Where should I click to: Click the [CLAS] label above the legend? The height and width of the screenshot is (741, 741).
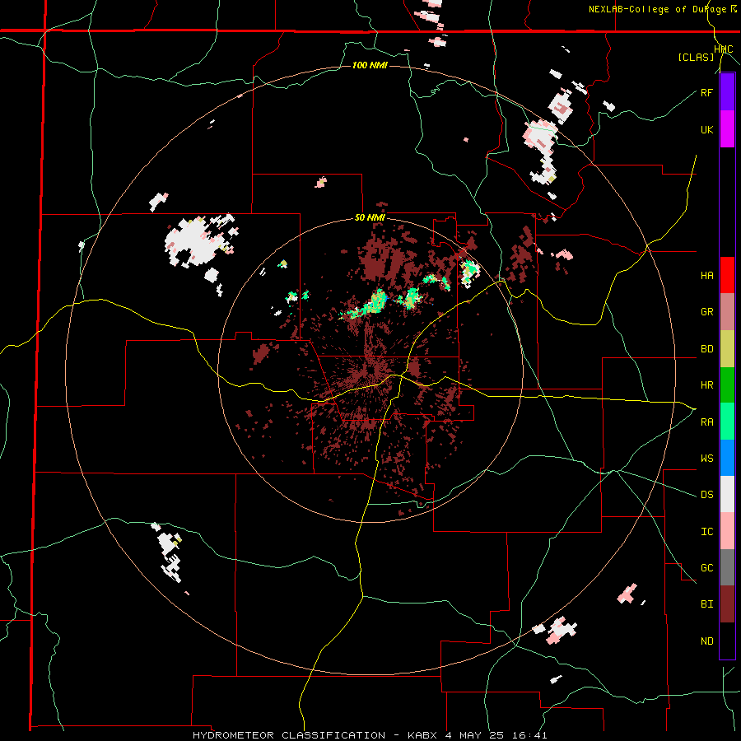point(696,57)
